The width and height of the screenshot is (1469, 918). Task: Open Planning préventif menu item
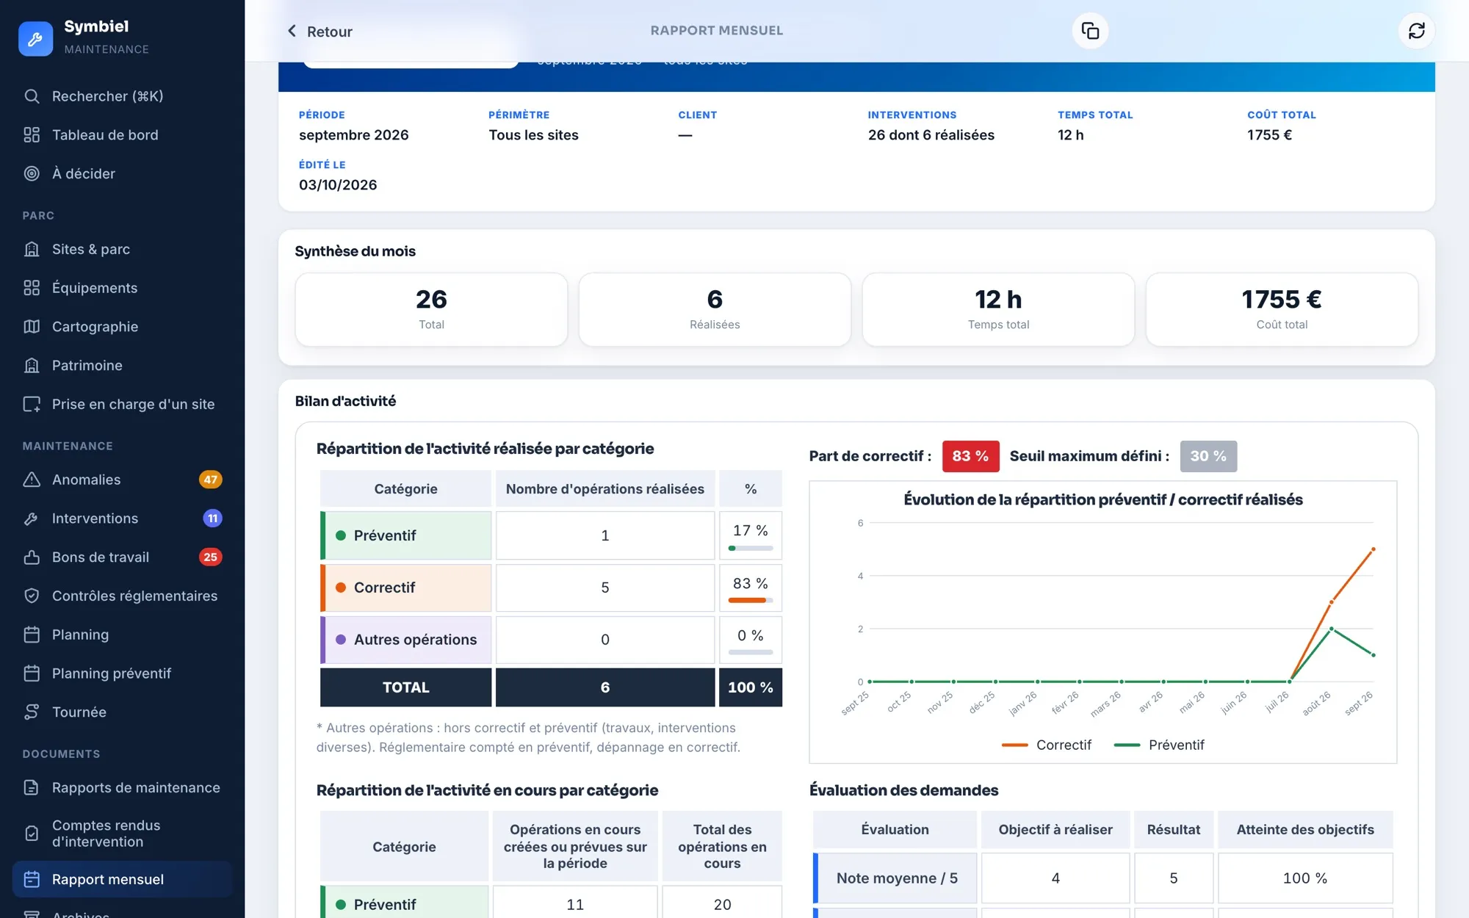point(122,673)
